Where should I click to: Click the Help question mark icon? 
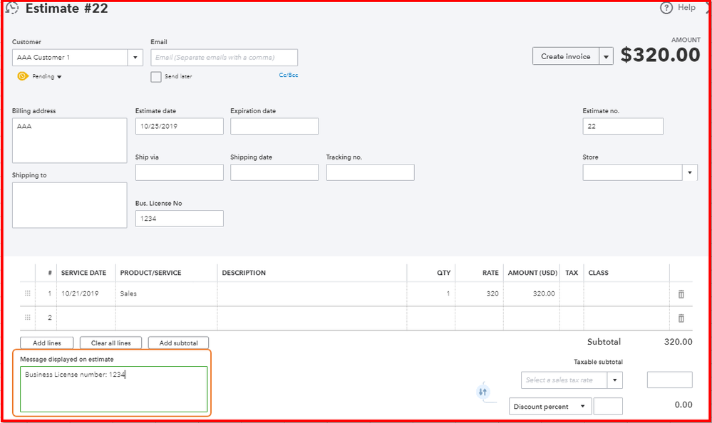coord(666,8)
